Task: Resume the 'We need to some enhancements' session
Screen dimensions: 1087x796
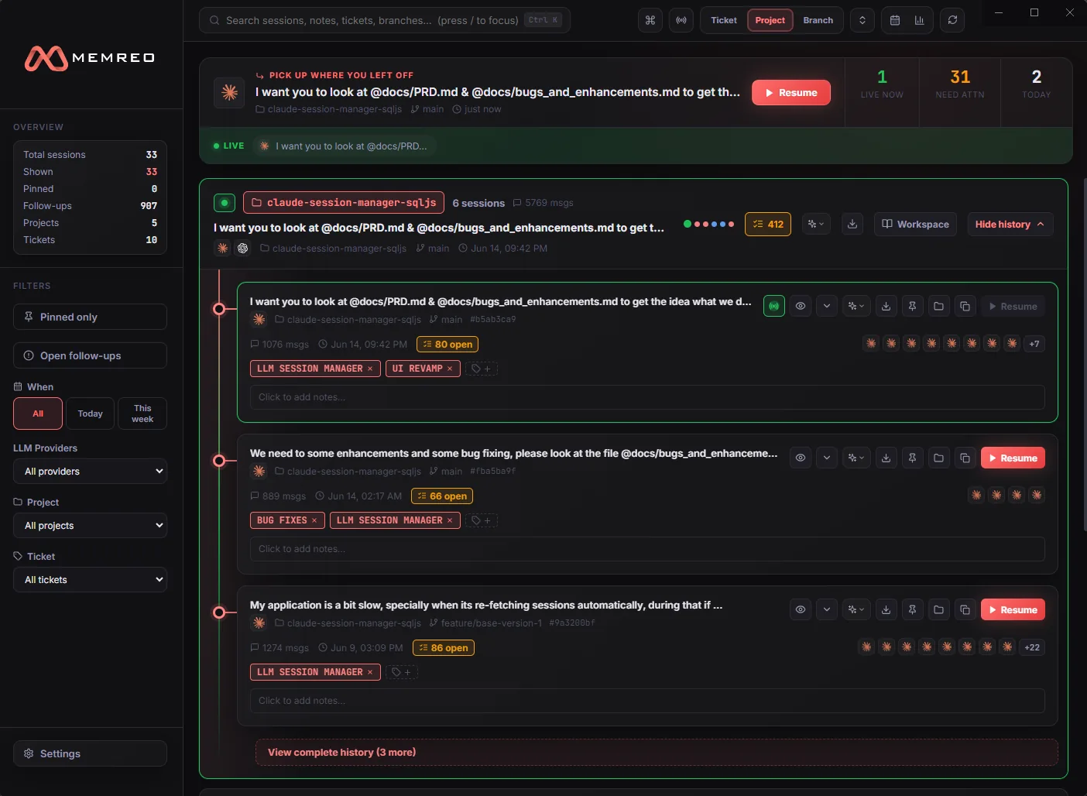Action: coord(1013,458)
